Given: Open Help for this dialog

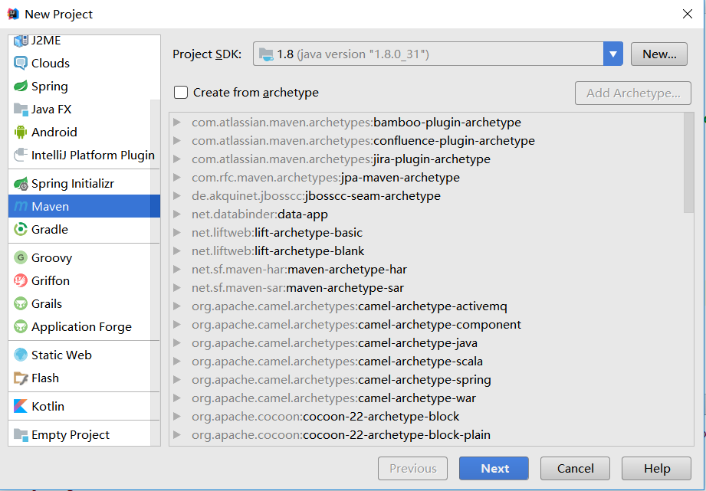Looking at the screenshot, I should pyautogui.click(x=656, y=469).
